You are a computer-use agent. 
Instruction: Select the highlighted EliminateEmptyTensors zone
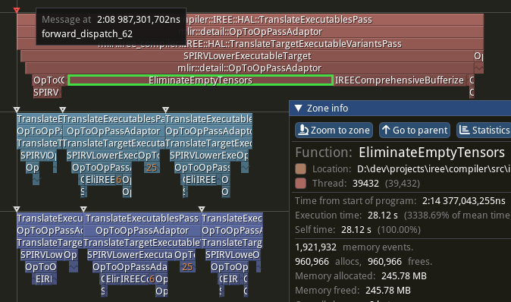click(200, 80)
